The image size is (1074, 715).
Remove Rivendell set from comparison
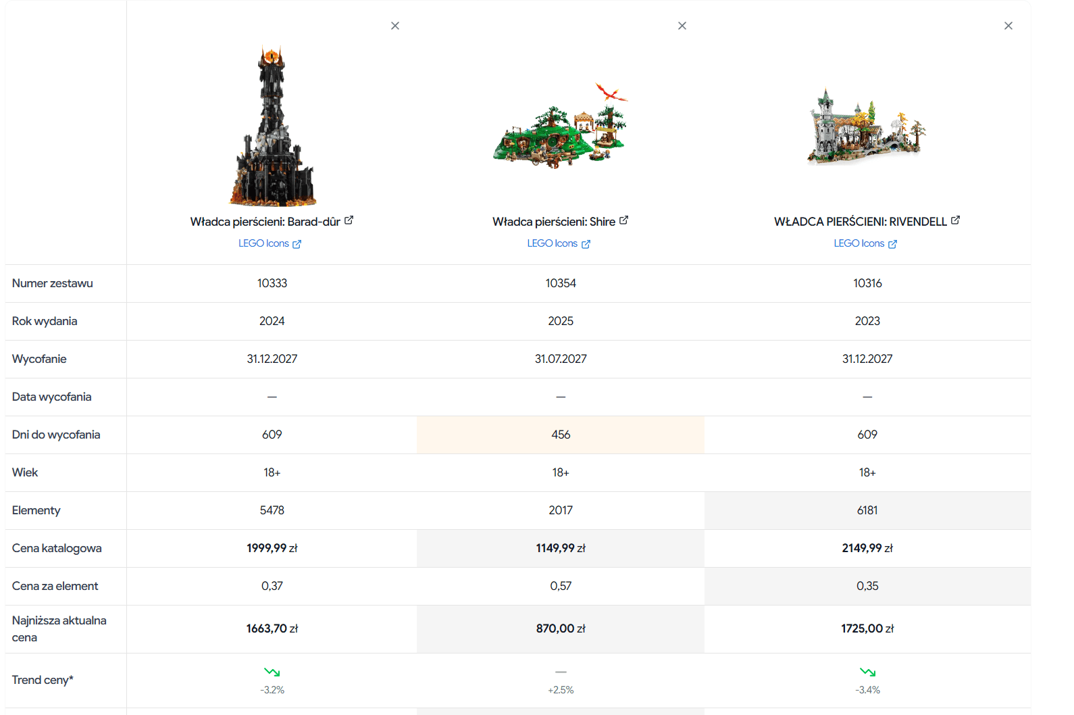1008,26
